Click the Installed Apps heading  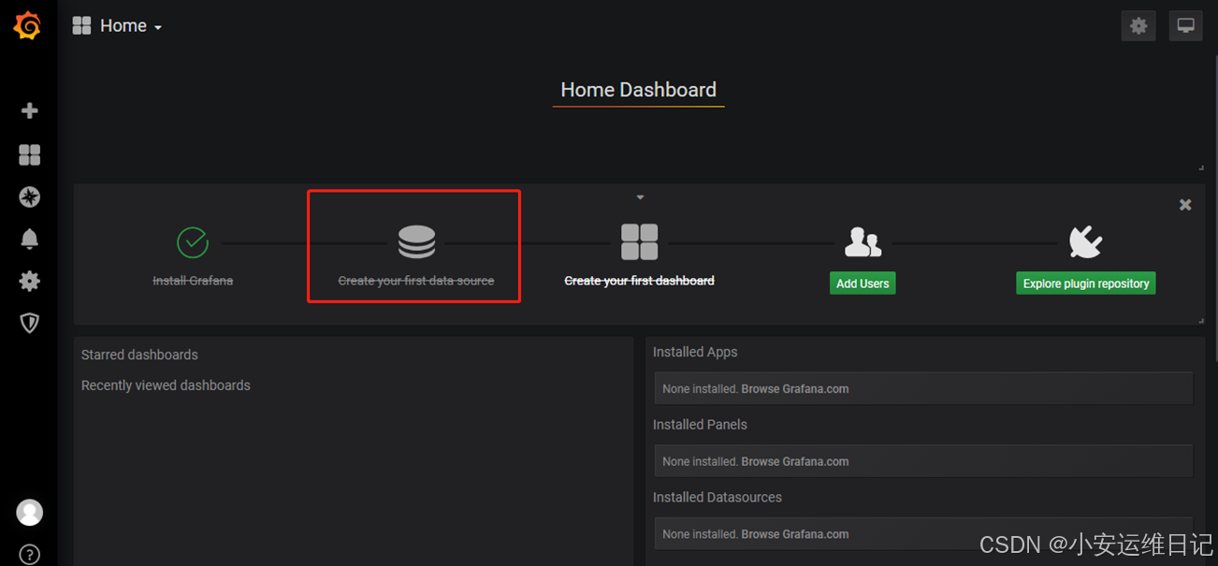695,352
